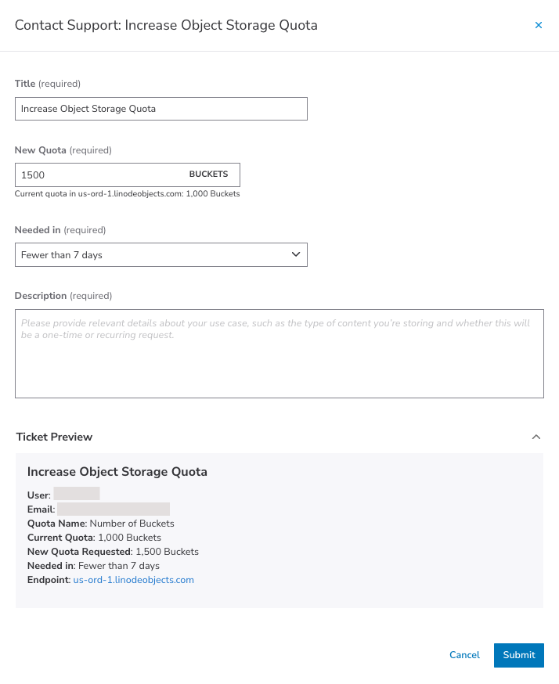The image size is (559, 684).
Task: Open the us-ord-1.linodeobjects.com endpoint link
Action: 133,580
